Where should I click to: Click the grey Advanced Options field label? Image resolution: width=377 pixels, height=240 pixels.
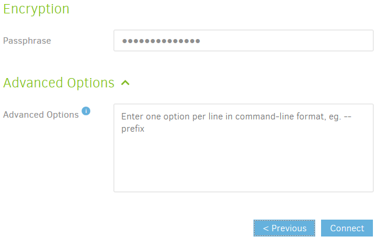tap(41, 115)
